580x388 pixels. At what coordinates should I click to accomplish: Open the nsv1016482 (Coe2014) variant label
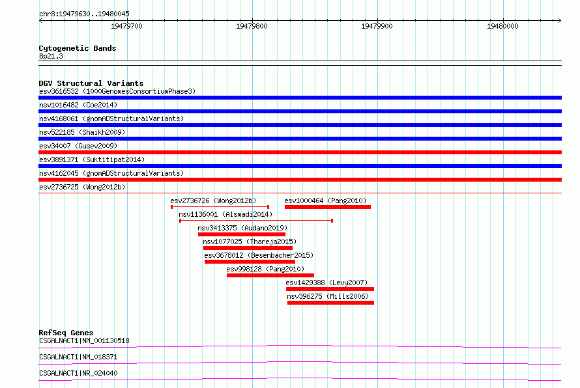coord(78,105)
